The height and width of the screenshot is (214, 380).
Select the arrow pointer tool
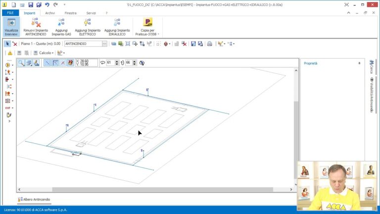coord(7,44)
